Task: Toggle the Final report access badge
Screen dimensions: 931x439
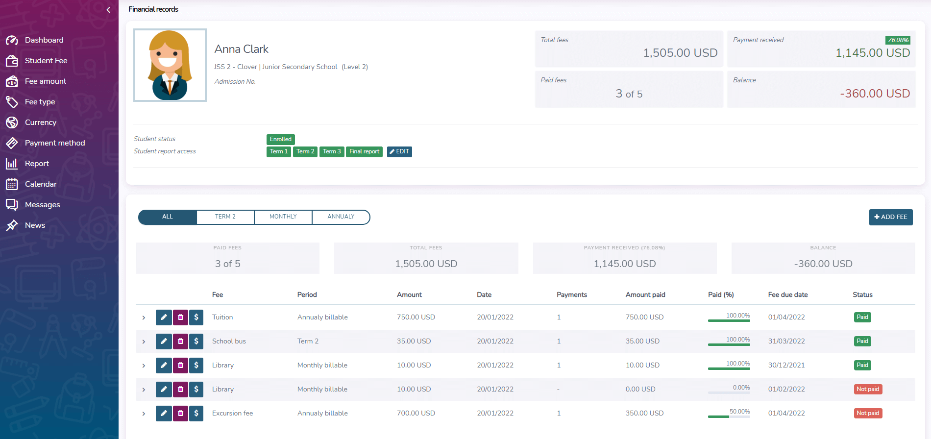Action: click(364, 152)
